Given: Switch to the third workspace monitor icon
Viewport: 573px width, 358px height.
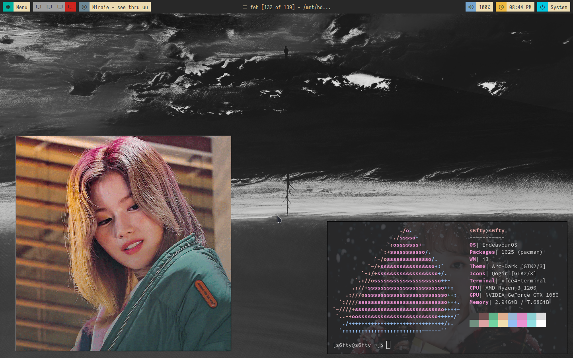Looking at the screenshot, I should 60,7.
